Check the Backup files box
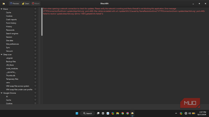Screen dimensions: 209x117 [35, 62]
